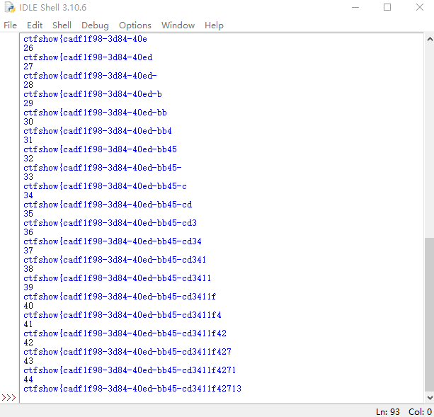The image size is (434, 417).
Task: Click the Col: 0 status indicator
Action: [420, 411]
